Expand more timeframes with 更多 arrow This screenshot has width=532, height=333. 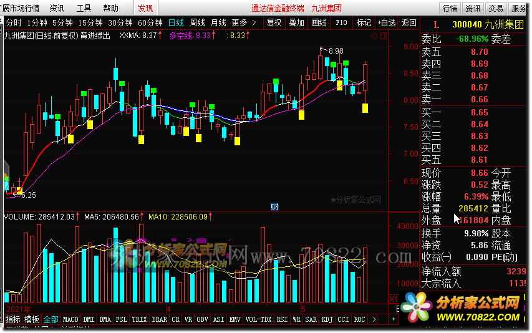click(254, 22)
